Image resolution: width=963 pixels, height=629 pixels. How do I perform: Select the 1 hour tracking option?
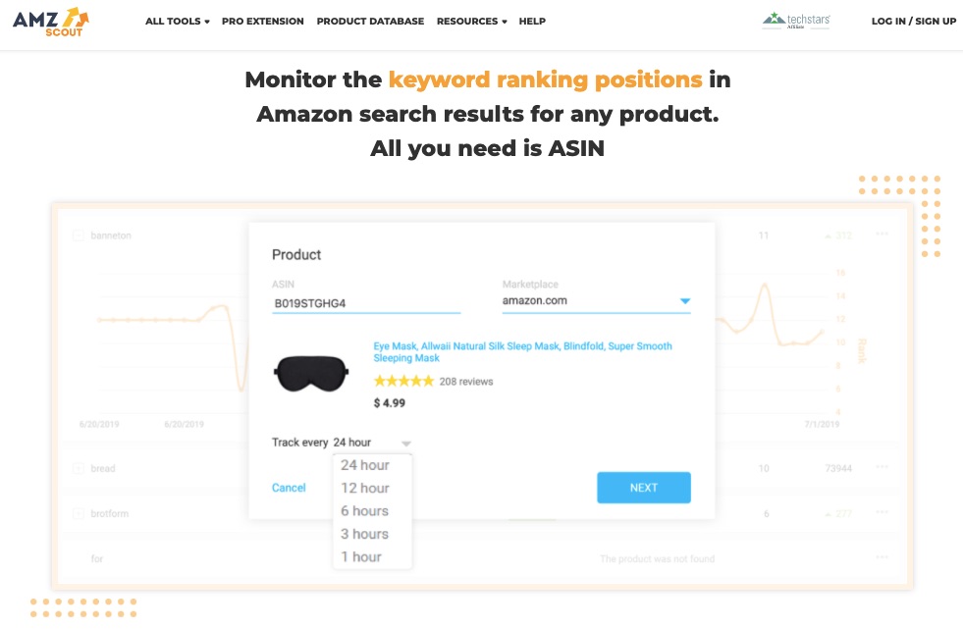pos(361,557)
